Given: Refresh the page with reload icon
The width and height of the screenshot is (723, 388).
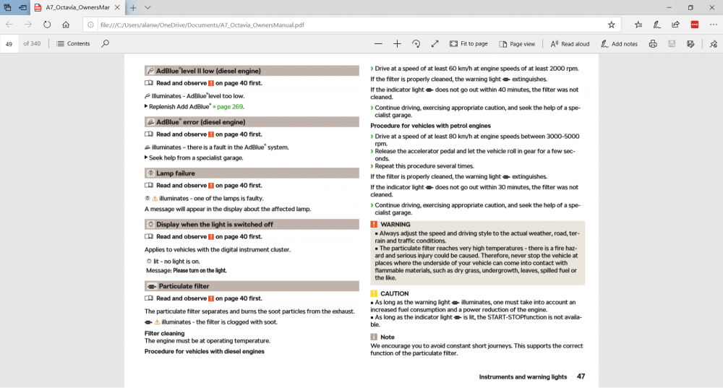Looking at the screenshot, I should pos(47,25).
